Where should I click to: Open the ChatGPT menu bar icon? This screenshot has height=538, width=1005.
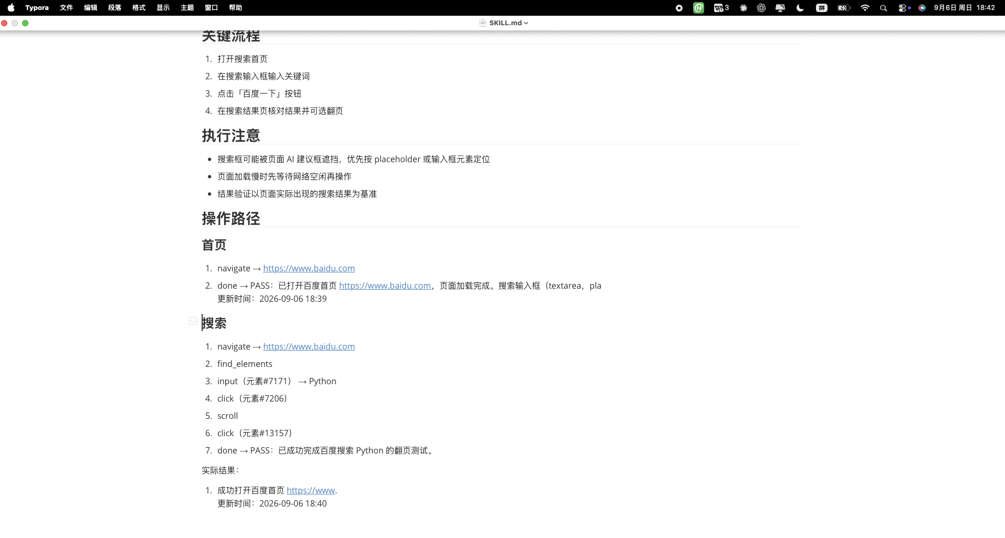[x=761, y=8]
